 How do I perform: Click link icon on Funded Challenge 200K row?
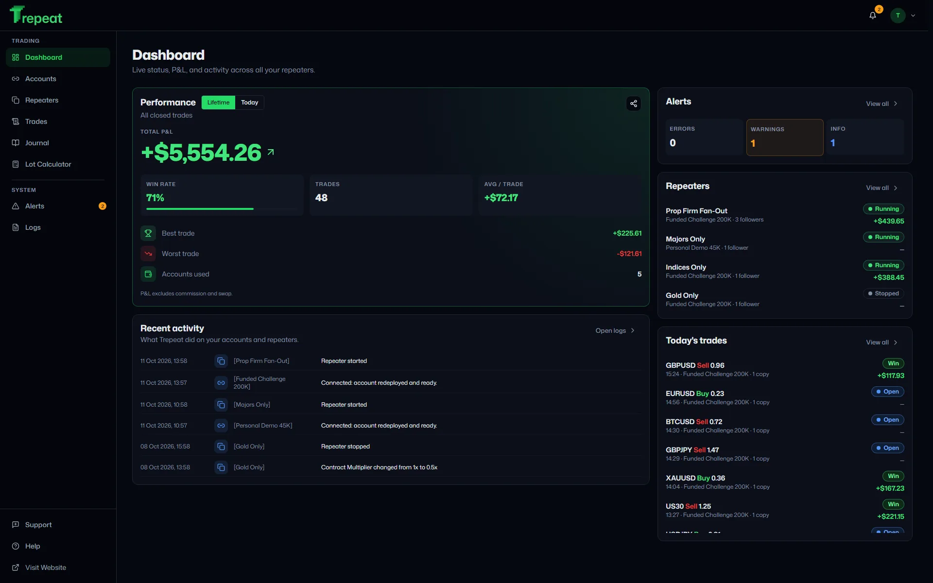click(221, 383)
